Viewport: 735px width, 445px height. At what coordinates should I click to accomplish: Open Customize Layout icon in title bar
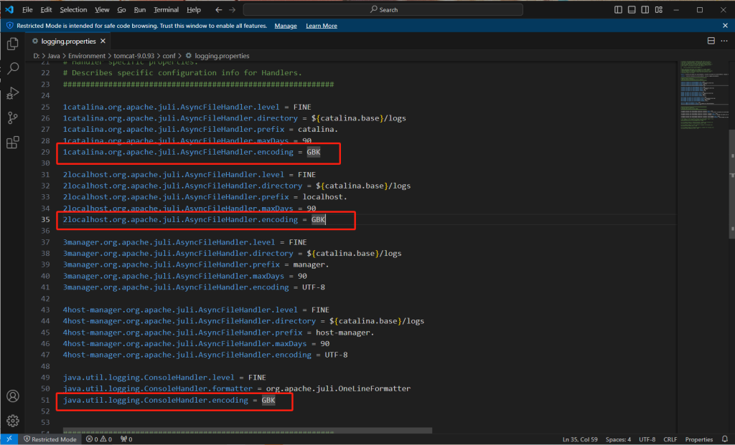pos(659,9)
